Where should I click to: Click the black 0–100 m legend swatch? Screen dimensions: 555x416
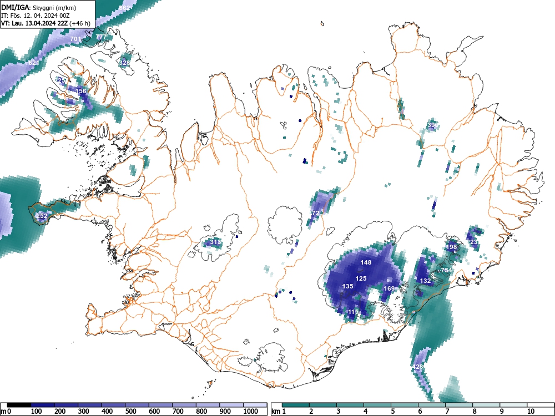tap(19, 405)
